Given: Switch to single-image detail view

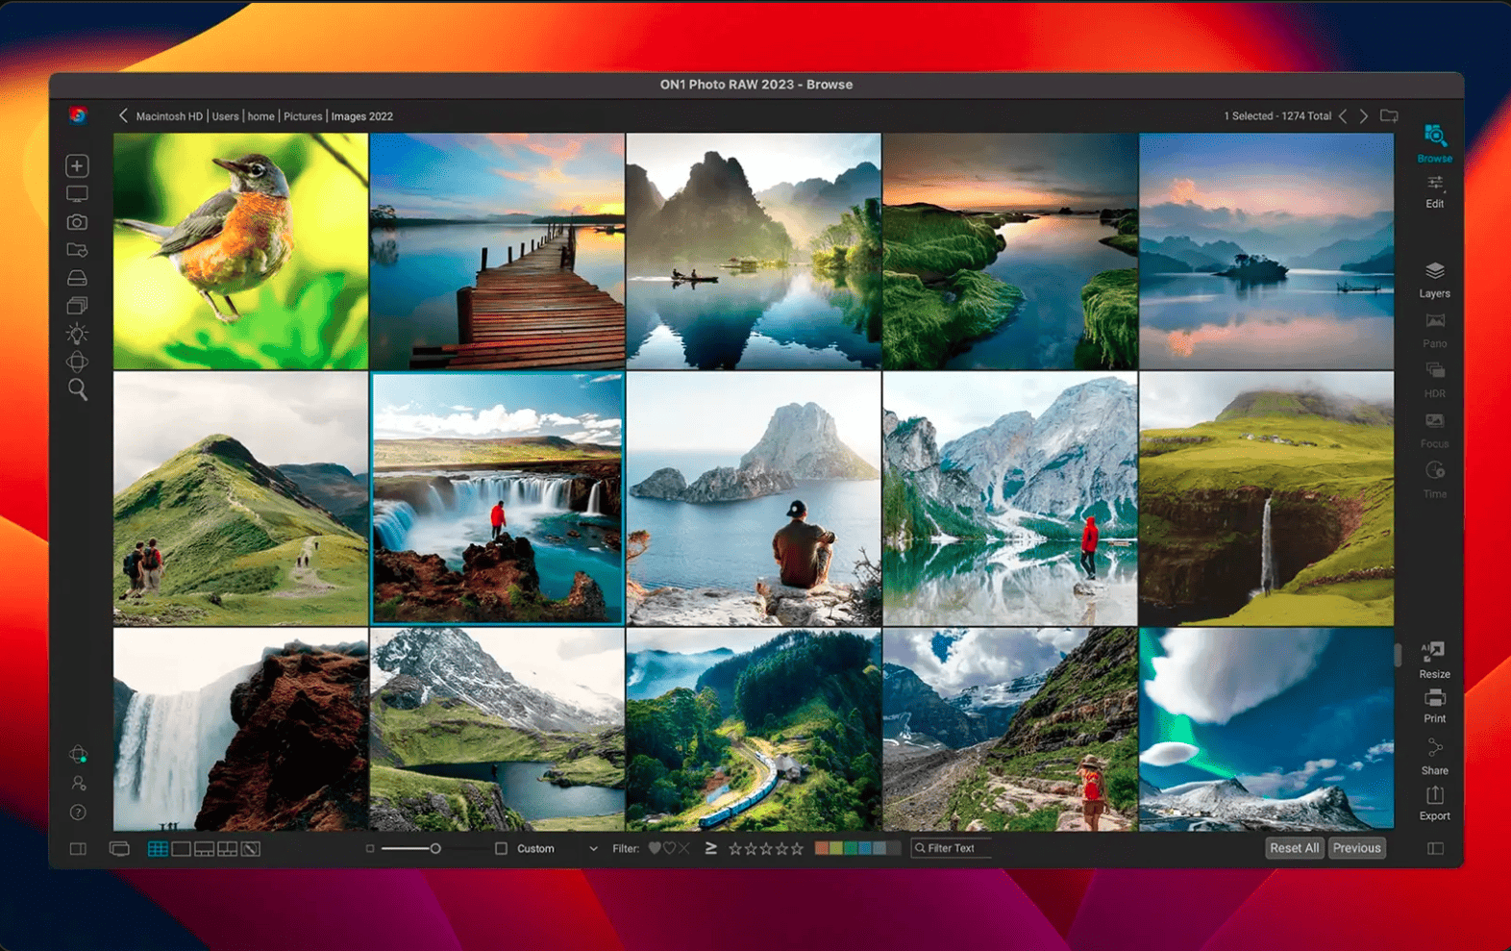Looking at the screenshot, I should coord(181,849).
